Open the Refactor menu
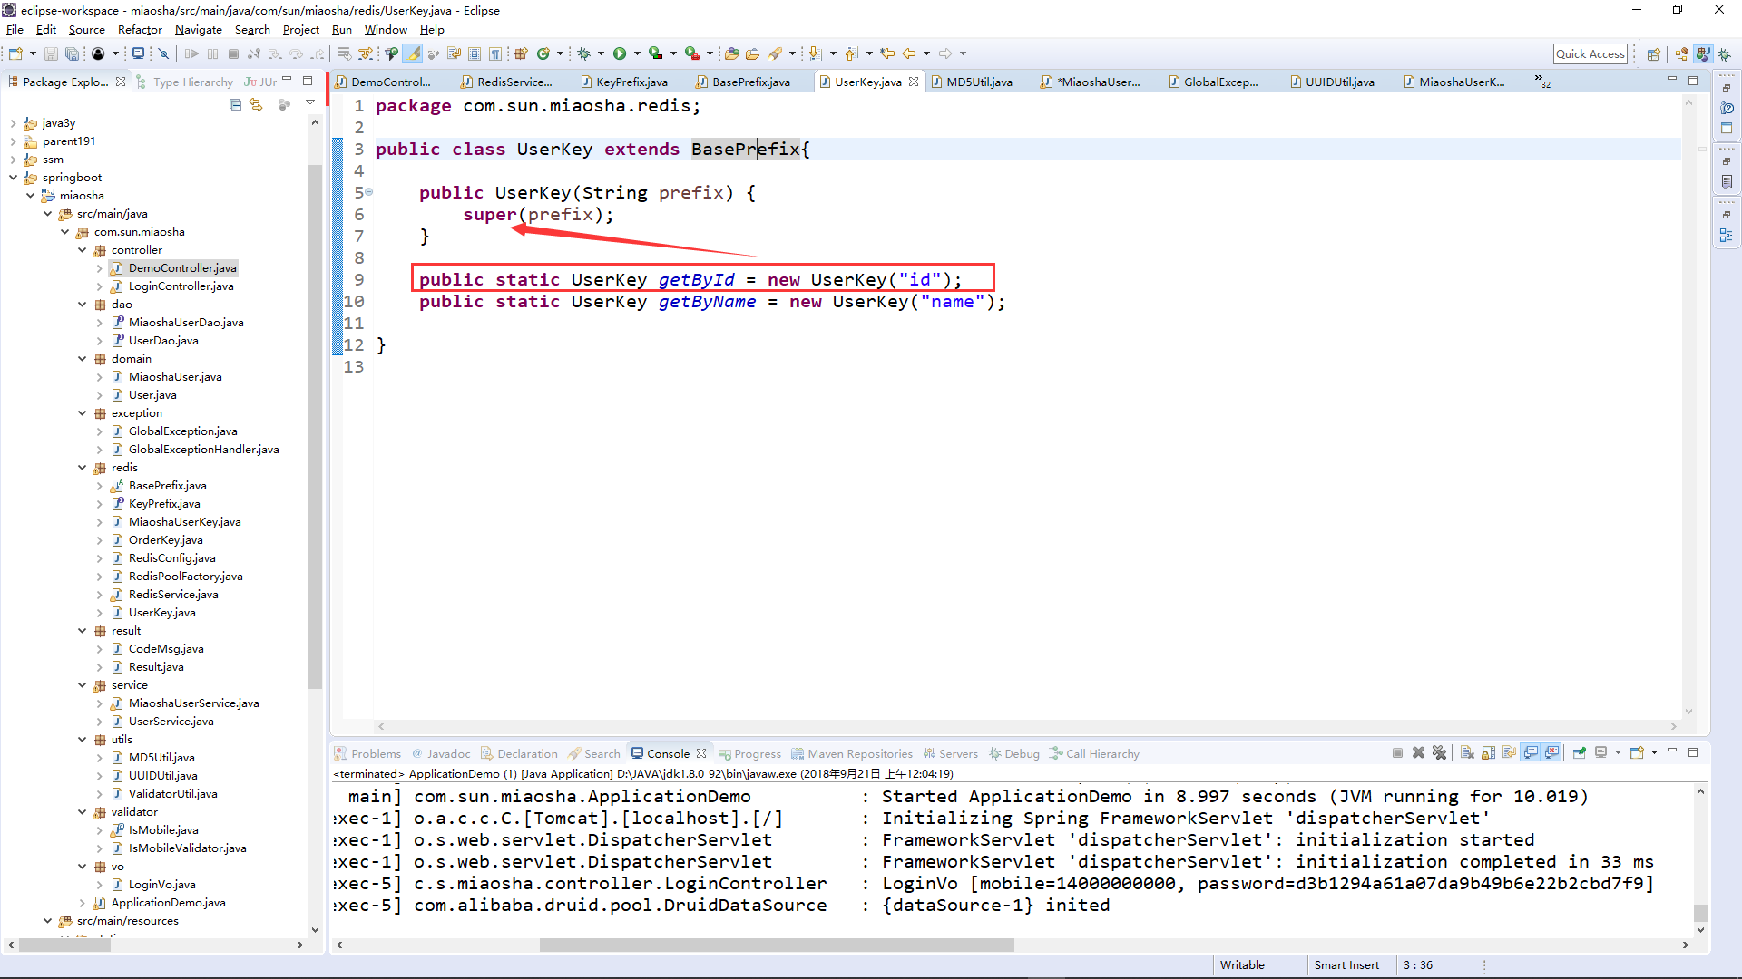The width and height of the screenshot is (1742, 979). point(140,30)
